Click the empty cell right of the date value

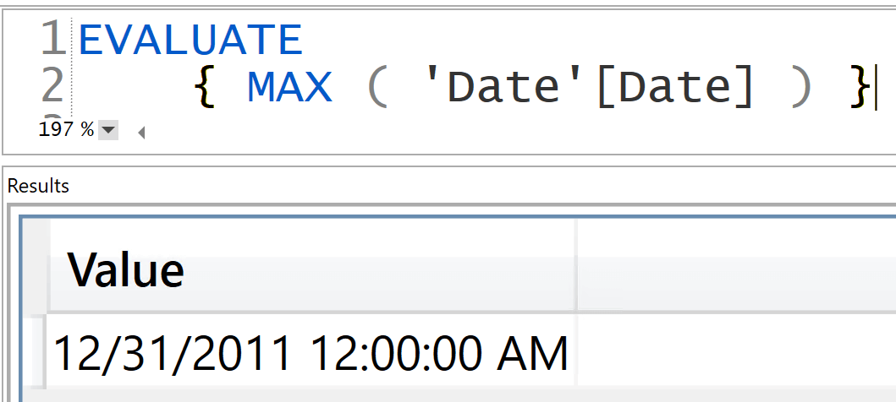pyautogui.click(x=737, y=352)
